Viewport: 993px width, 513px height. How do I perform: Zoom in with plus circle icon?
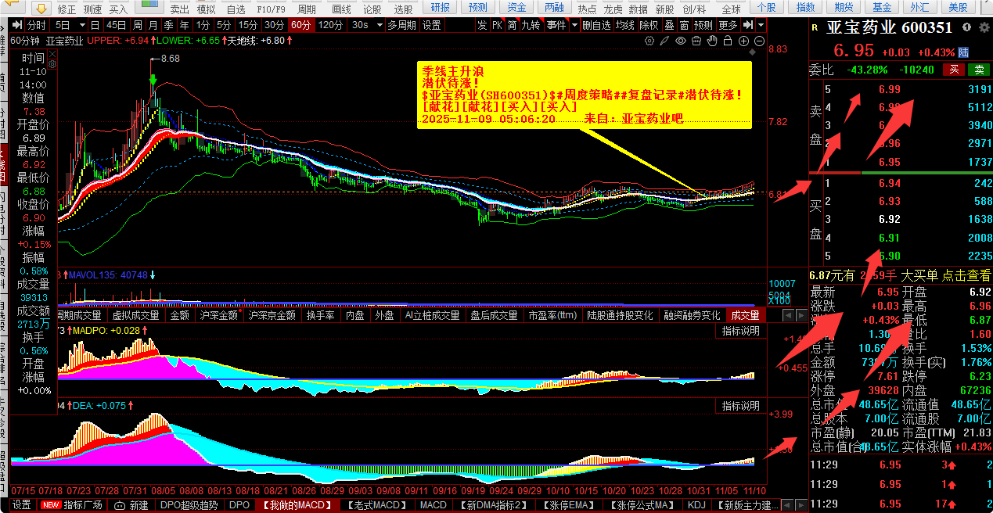click(743, 41)
